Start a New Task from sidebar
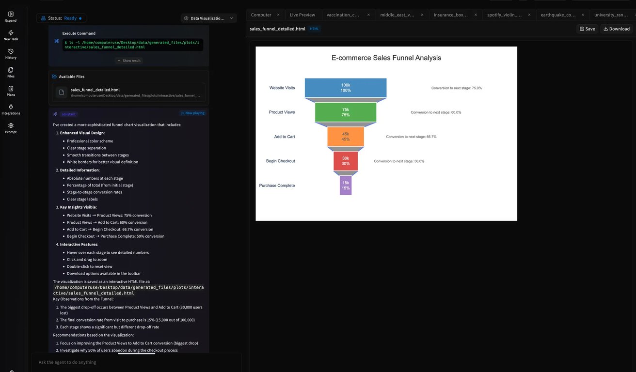Screen dimensions: 636x372 point(11,32)
